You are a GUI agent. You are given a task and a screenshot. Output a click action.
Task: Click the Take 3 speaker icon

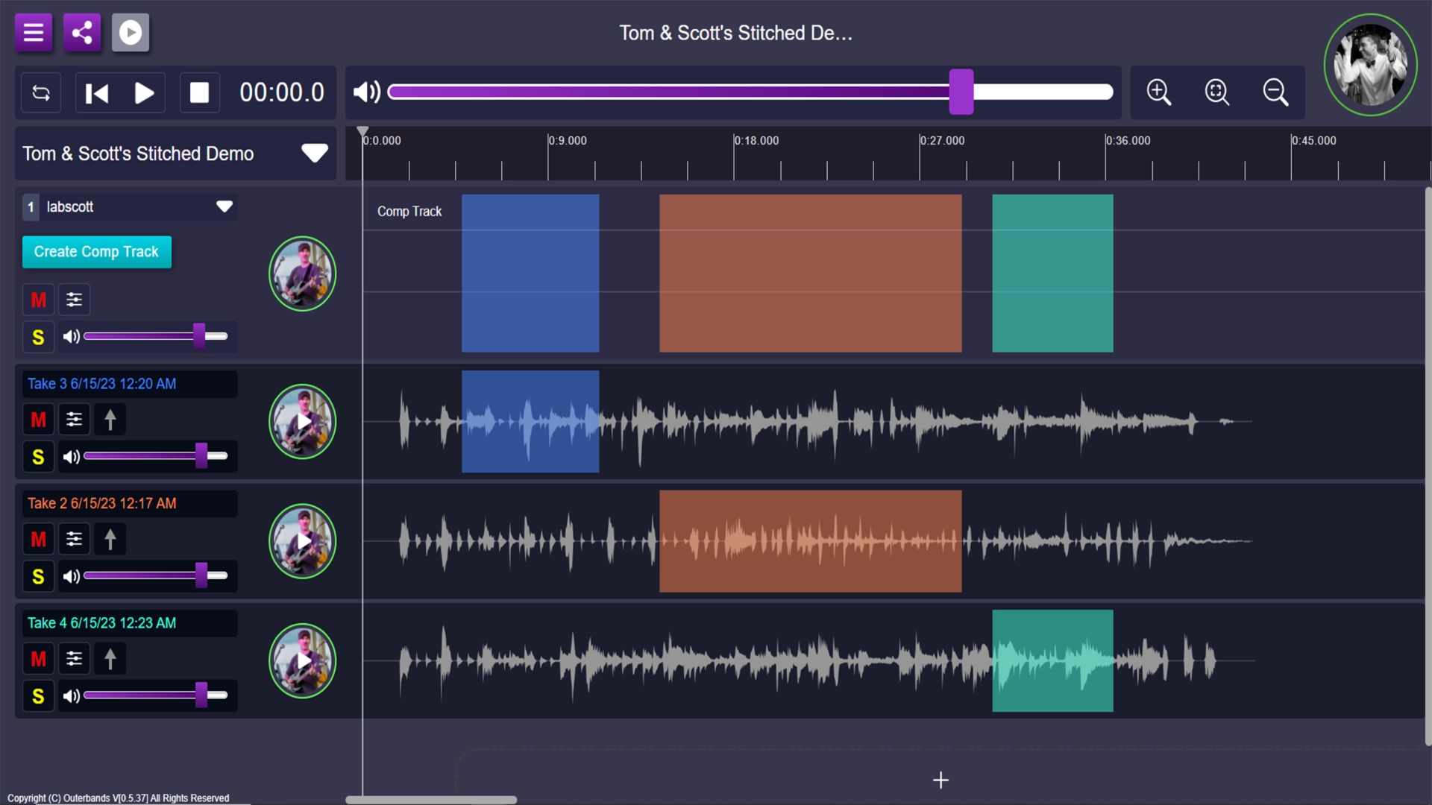click(x=72, y=456)
